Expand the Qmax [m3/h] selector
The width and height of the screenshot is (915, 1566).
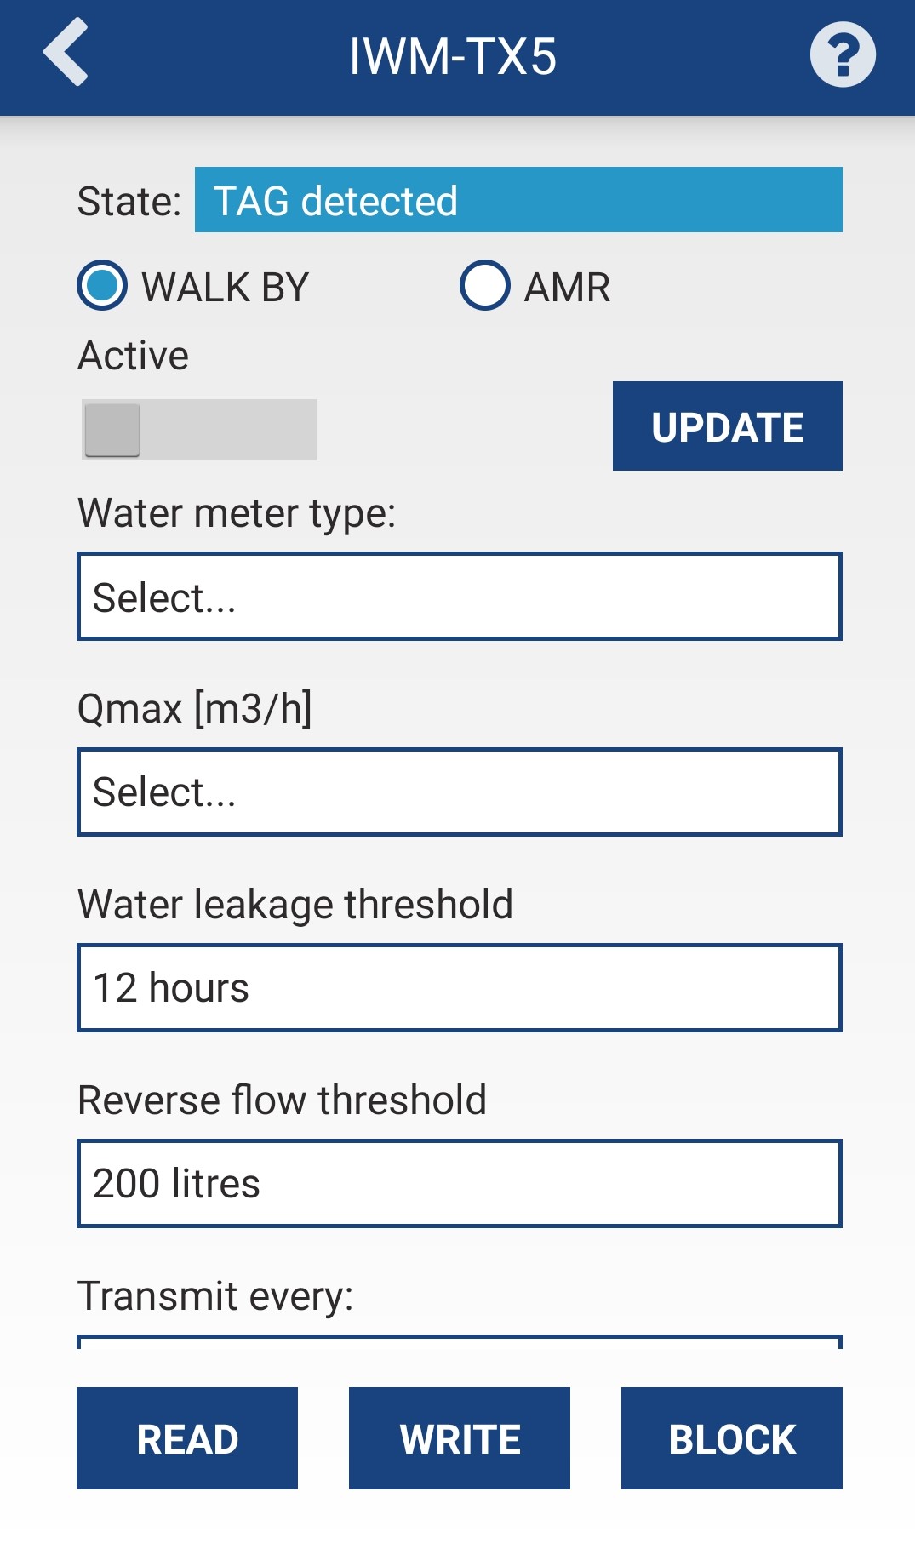coord(459,792)
